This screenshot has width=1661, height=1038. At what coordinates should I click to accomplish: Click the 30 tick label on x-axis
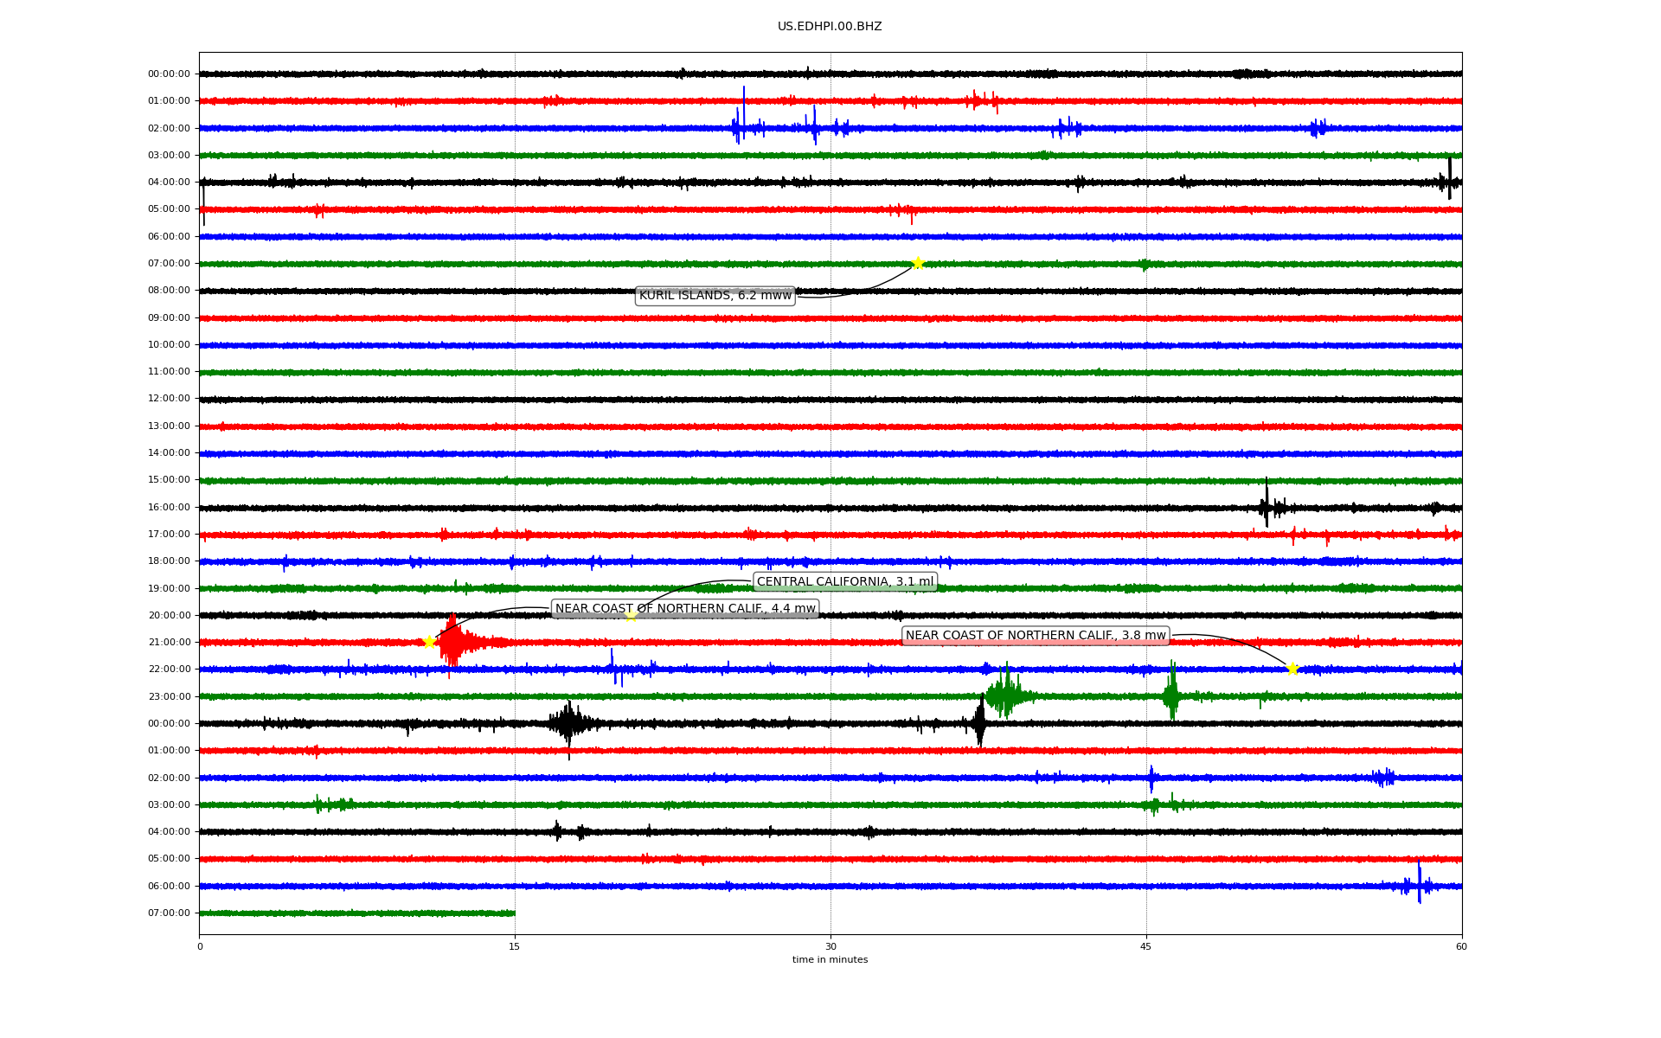click(x=830, y=946)
